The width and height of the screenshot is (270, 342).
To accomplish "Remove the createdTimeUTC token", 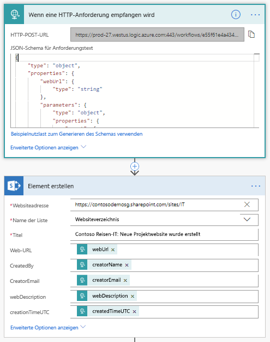I will pos(134,312).
